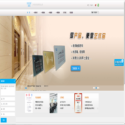Open the blue-highlighted Home navigation item
The image size is (125, 125).
click(x=28, y=12)
